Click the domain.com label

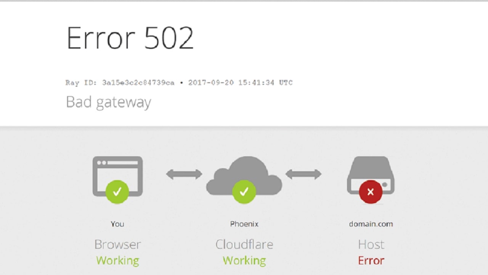371,224
